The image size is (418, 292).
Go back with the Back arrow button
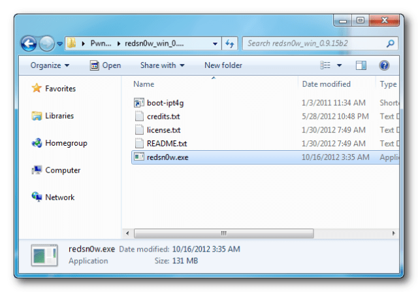click(x=29, y=43)
